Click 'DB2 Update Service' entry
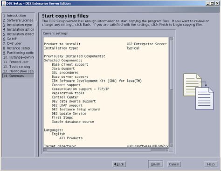 coord(69,114)
